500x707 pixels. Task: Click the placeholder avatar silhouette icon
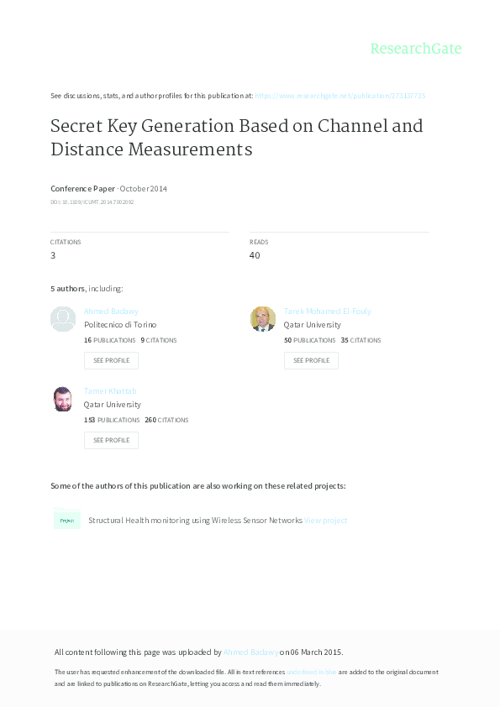tap(62, 319)
